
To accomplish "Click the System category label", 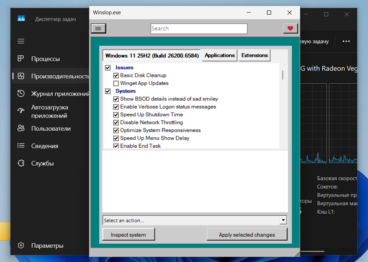I will click(x=125, y=91).
